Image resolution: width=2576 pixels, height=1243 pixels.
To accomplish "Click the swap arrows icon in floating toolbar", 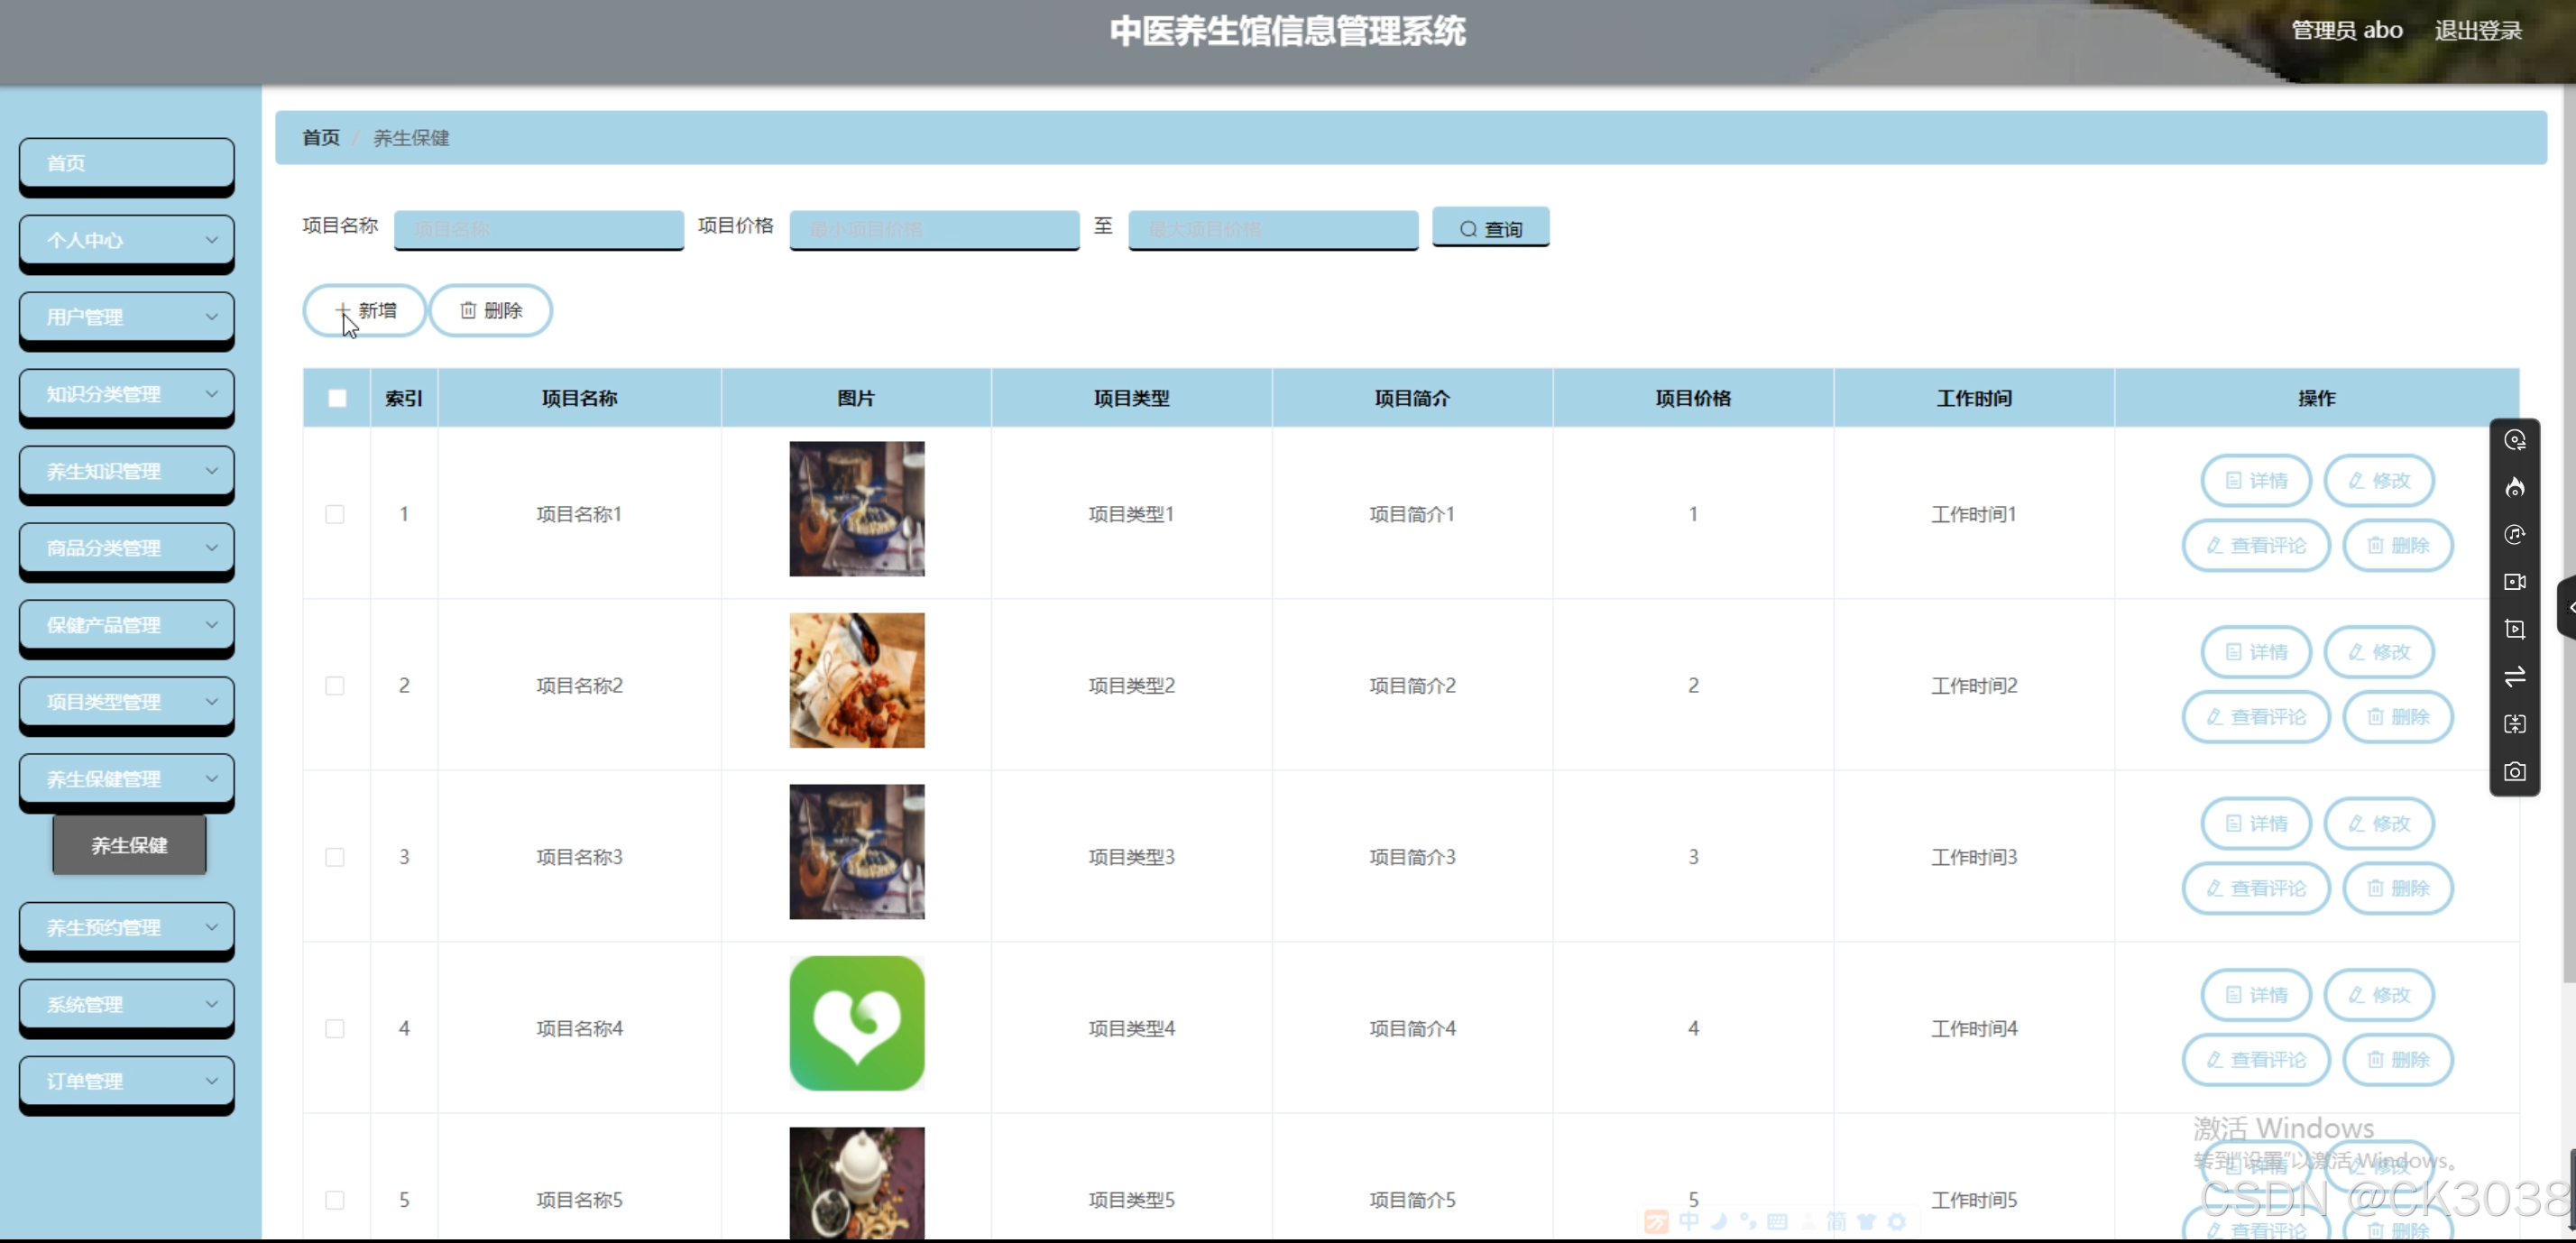I will pos(2514,677).
